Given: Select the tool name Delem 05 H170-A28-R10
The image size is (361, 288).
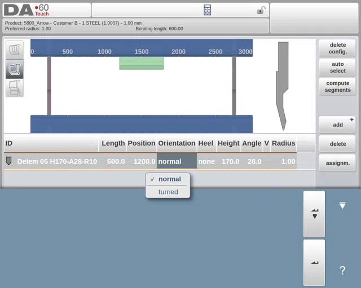Looking at the screenshot, I should (57, 161).
